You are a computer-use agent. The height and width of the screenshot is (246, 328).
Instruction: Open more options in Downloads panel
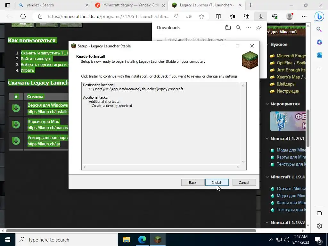(x=249, y=28)
